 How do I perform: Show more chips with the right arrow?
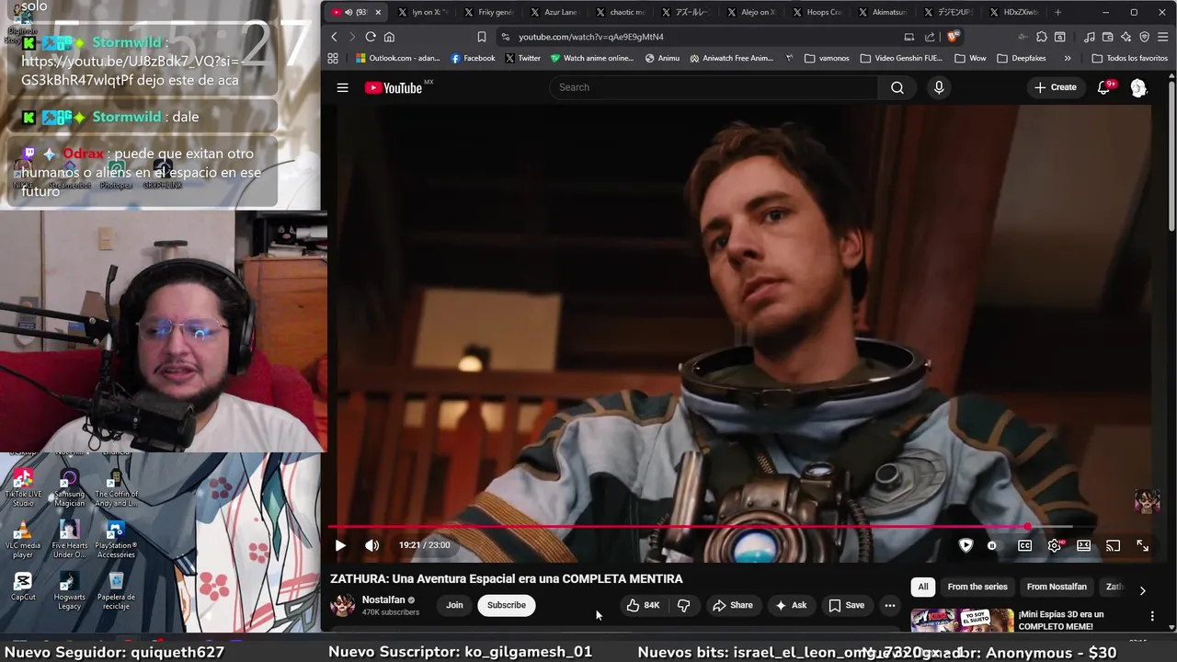(1142, 590)
